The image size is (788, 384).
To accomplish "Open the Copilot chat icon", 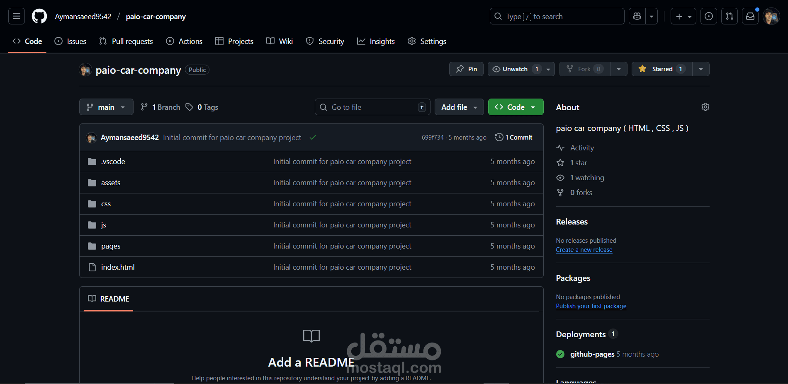I will (637, 16).
